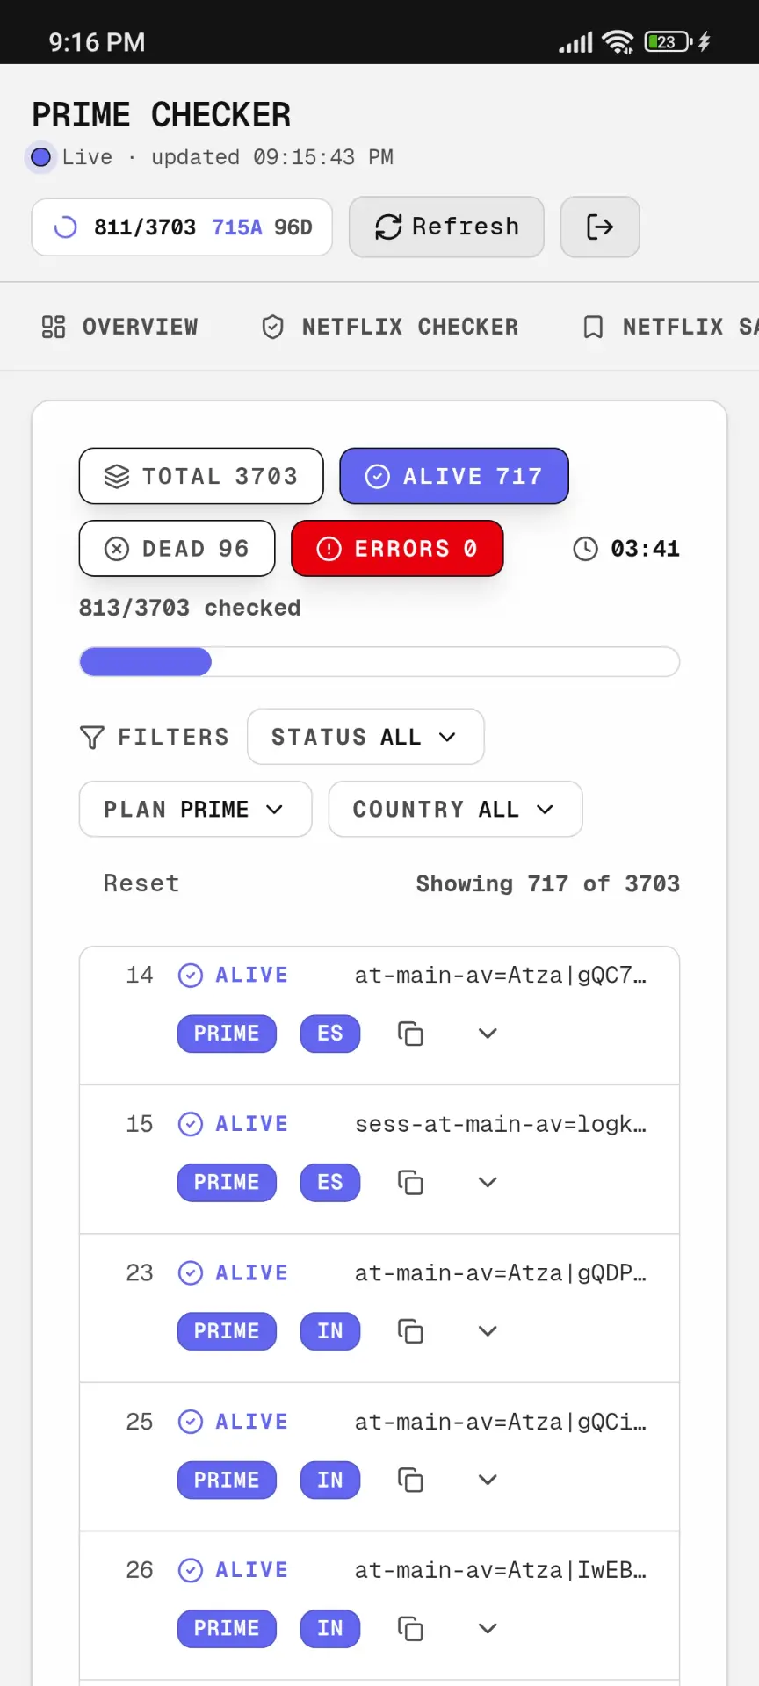Copy the cookie in row 15

410,1183
